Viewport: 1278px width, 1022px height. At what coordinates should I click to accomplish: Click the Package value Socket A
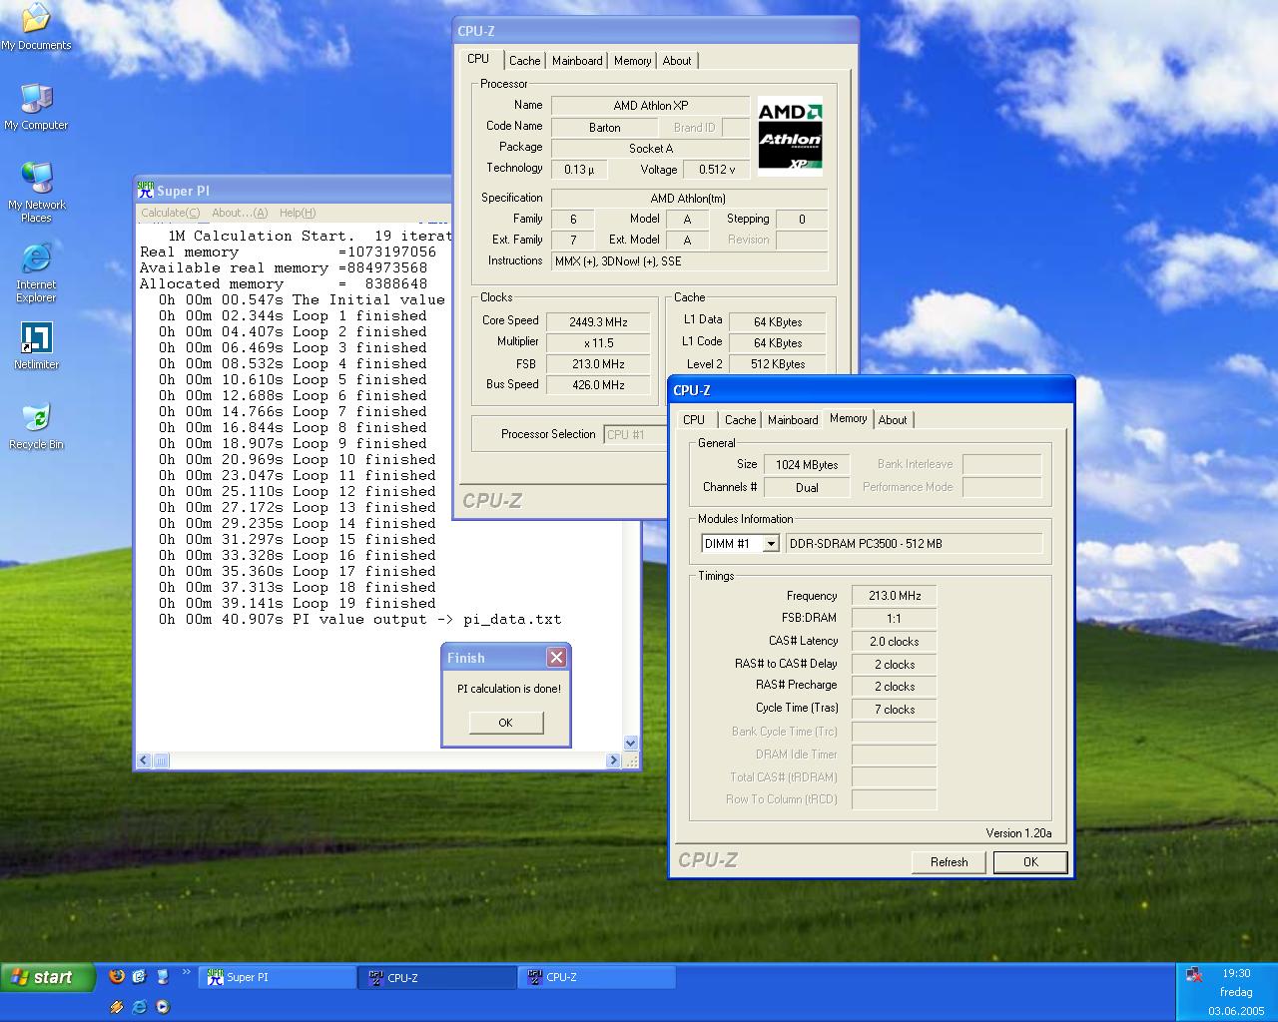pyautogui.click(x=650, y=148)
